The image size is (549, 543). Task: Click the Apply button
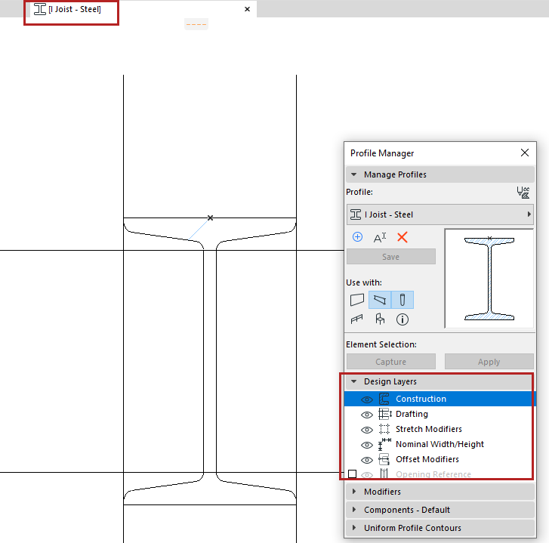click(489, 361)
